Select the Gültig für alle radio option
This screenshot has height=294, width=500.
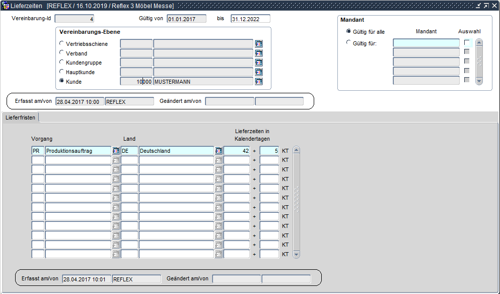pos(349,31)
